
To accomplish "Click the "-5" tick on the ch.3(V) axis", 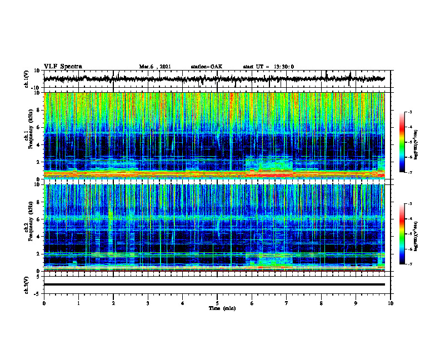I will coord(38,294).
